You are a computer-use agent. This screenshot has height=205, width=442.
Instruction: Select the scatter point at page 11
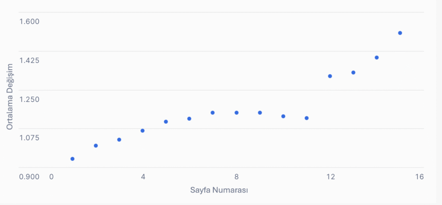(306, 118)
